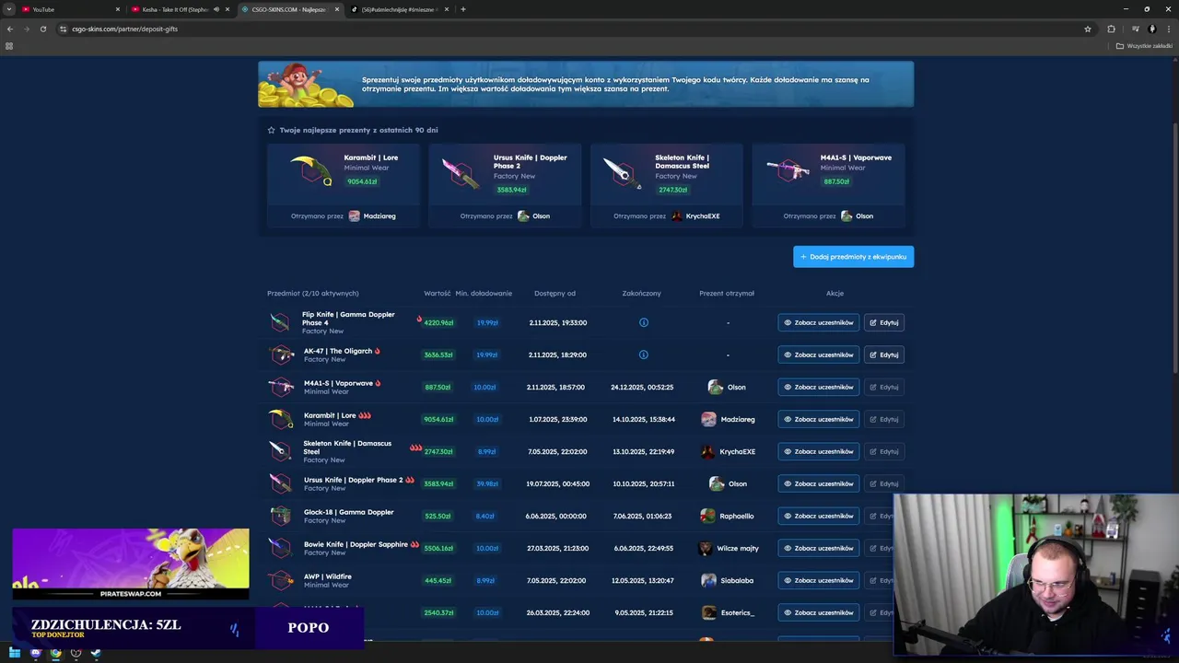Click Olson avatar in M4A1-S Vaporwave row
The height and width of the screenshot is (663, 1179).
(716, 387)
